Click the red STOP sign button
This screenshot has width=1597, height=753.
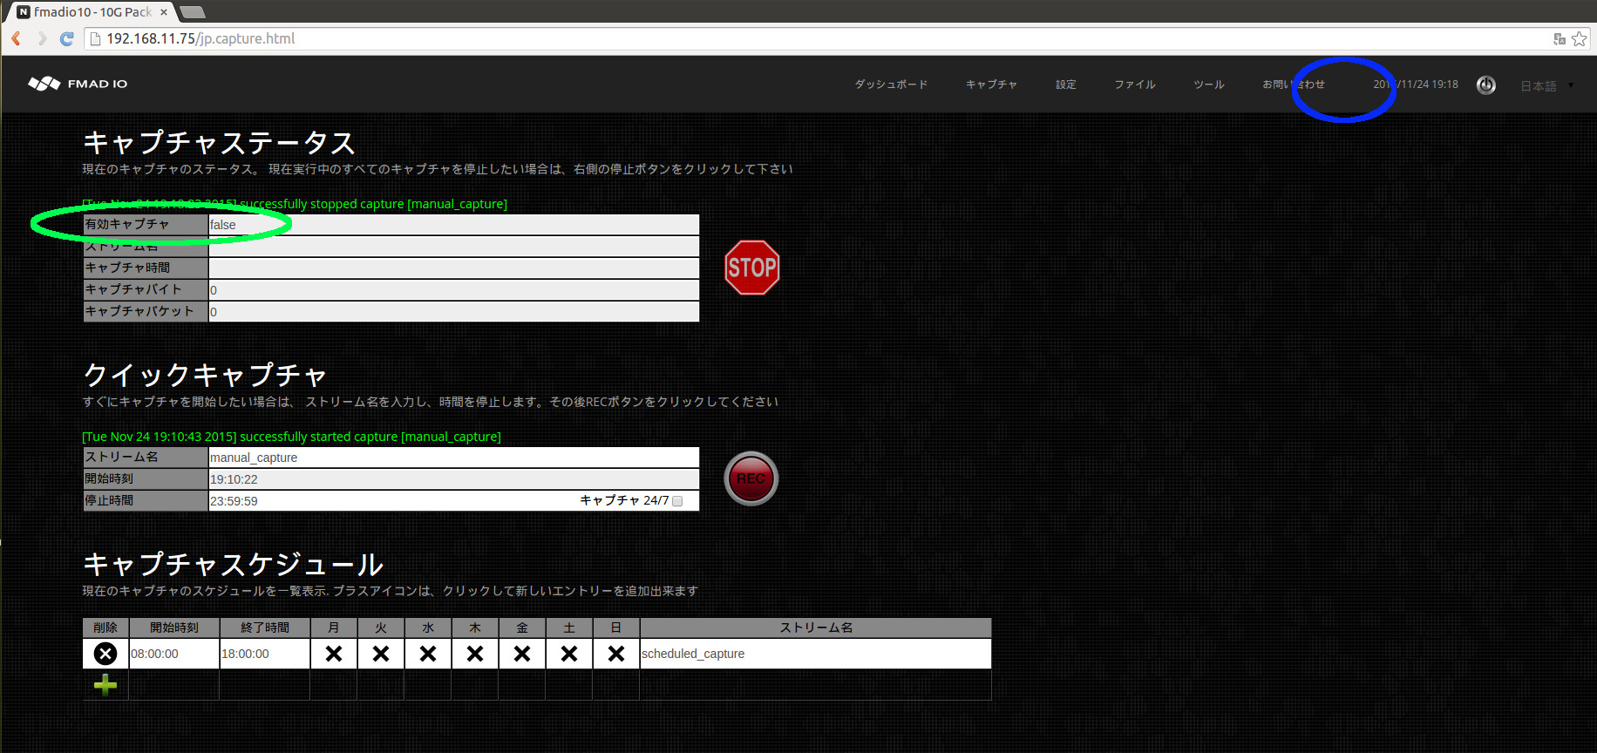(x=752, y=268)
